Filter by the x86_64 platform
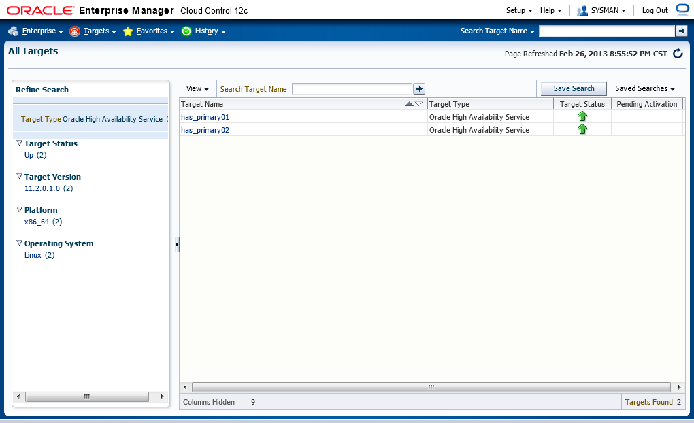Screen dimensions: 694x423 click(x=37, y=222)
